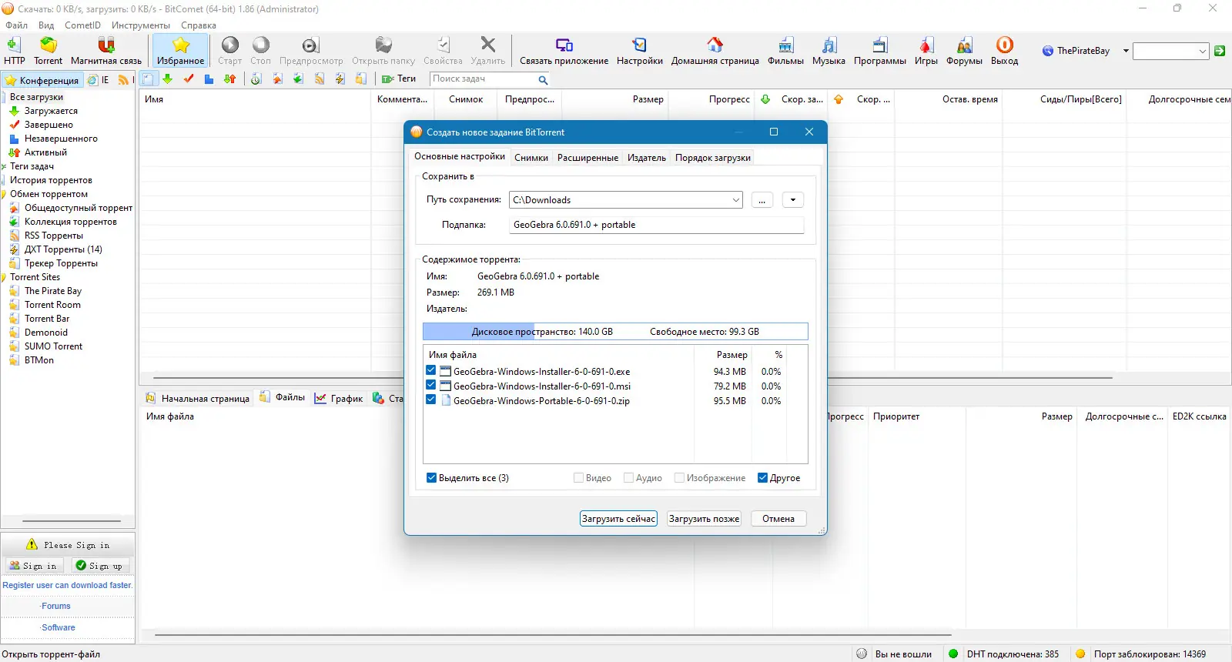Open RSS Торренты in sidebar
1232x662 pixels.
(x=53, y=236)
